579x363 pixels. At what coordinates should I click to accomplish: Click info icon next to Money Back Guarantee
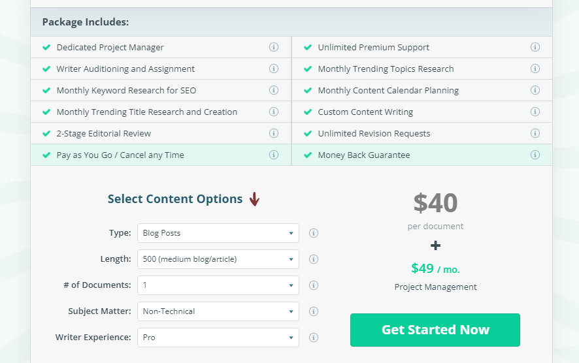[535, 155]
